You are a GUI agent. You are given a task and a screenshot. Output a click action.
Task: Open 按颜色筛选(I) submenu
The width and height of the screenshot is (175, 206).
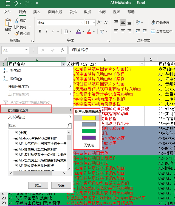pos(37,110)
